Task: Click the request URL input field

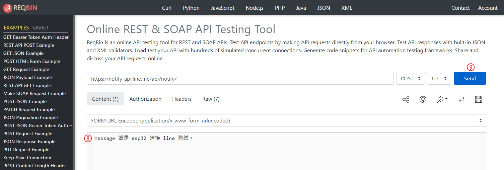Action: point(240,78)
